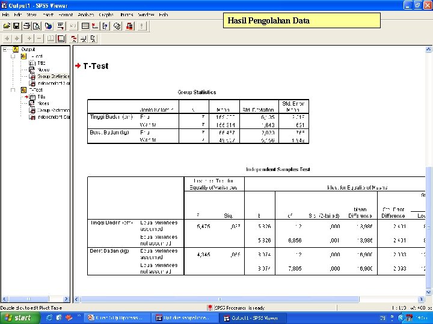
Task: Click the Go to Data toolbar icon
Action: [x=85, y=26]
